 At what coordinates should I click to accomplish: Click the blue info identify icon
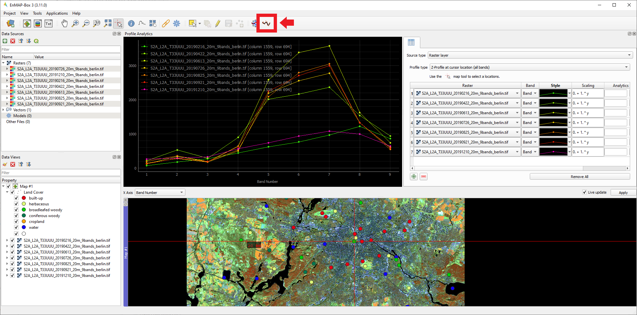pos(131,23)
